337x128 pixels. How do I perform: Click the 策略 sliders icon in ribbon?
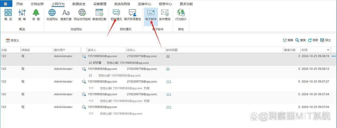(22, 15)
